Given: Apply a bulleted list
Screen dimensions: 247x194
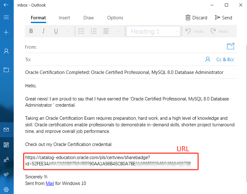Looking at the screenshot, I should point(81,31).
